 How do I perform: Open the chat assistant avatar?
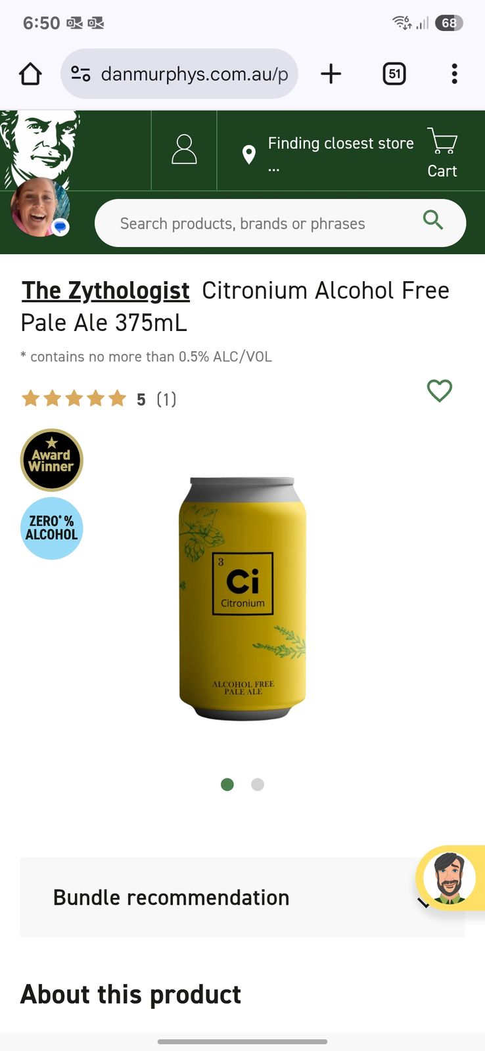coord(450,878)
